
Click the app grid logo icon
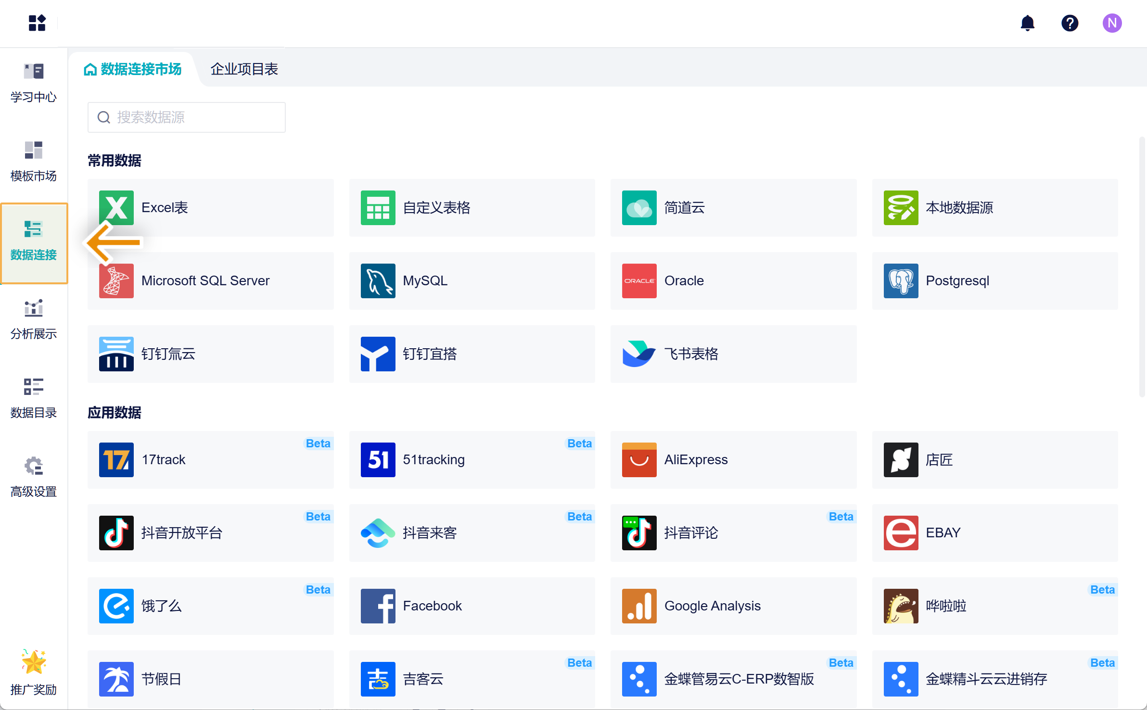(x=37, y=23)
